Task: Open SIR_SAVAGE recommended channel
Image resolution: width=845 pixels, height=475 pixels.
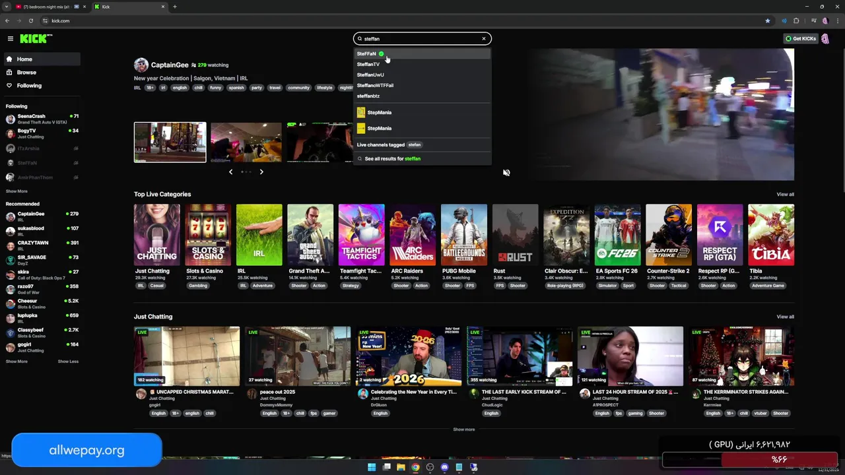Action: [x=41, y=260]
